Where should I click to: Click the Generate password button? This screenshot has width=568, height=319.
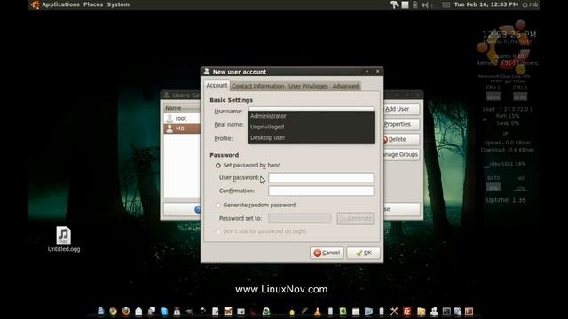[x=355, y=218]
